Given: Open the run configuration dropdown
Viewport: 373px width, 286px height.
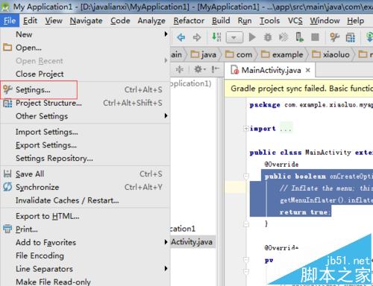Looking at the screenshot, I should click(234, 37).
